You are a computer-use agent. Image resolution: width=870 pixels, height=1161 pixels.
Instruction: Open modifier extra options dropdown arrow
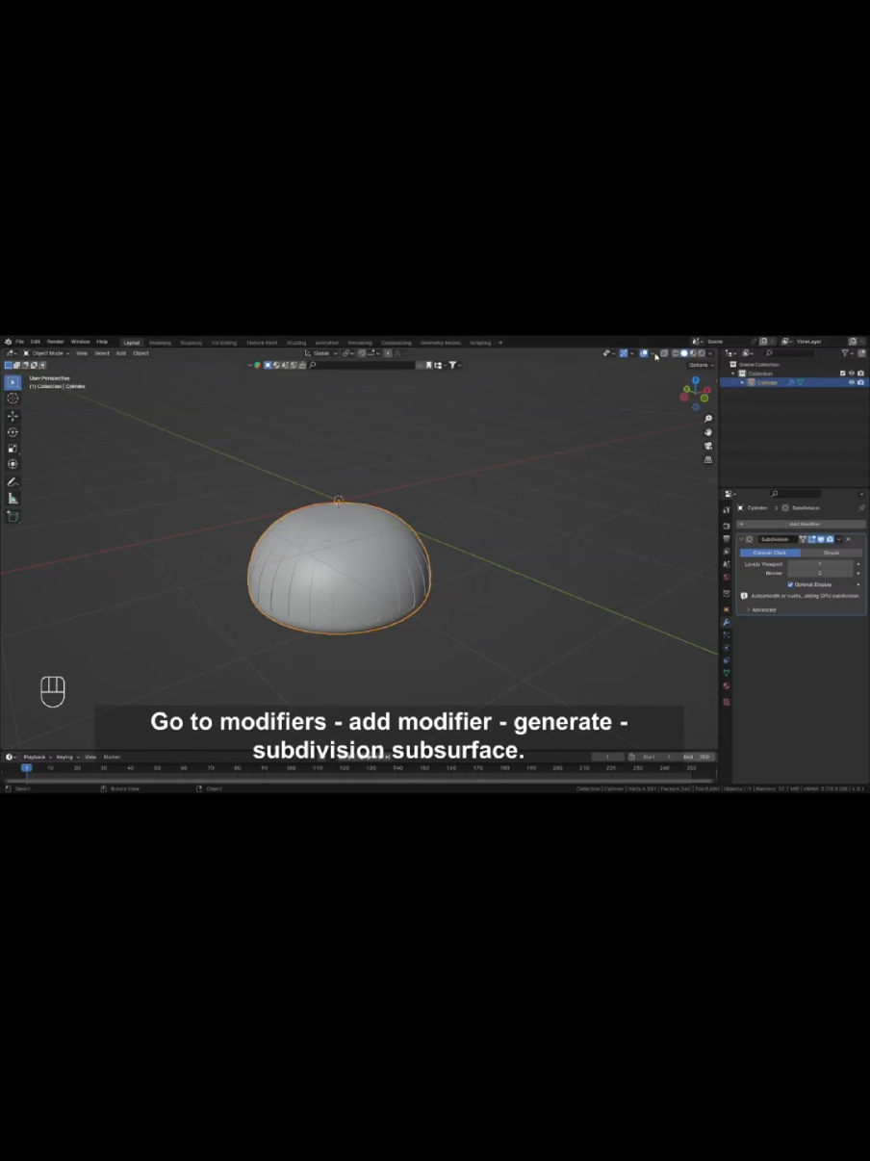click(x=839, y=539)
